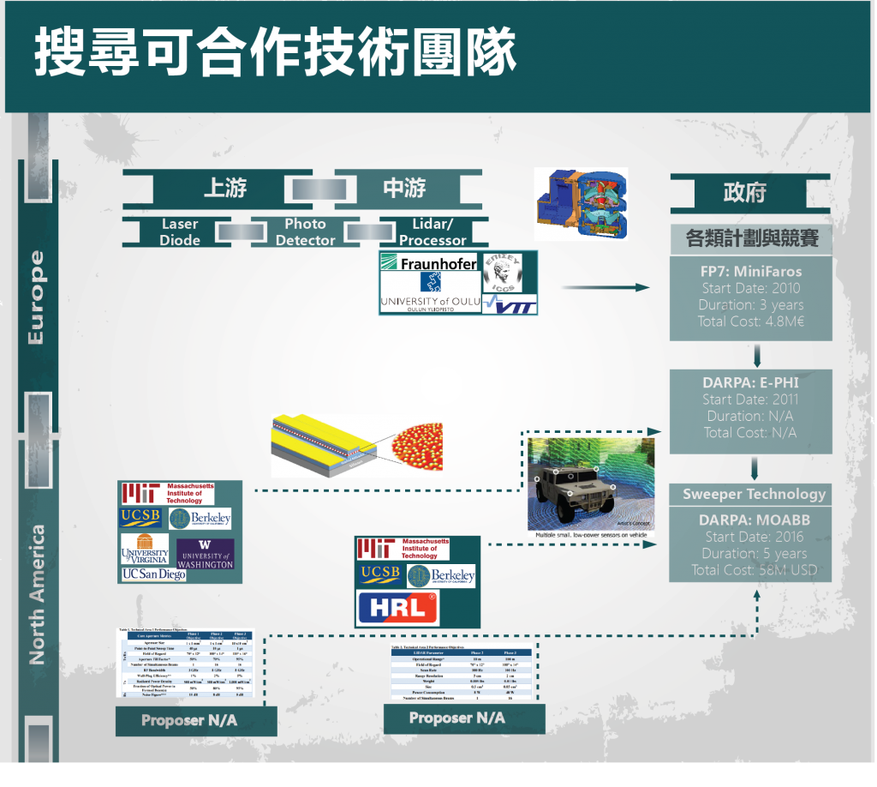Select the DARPA: MOABB heading
Viewport: 877px width, 787px height.
[755, 520]
